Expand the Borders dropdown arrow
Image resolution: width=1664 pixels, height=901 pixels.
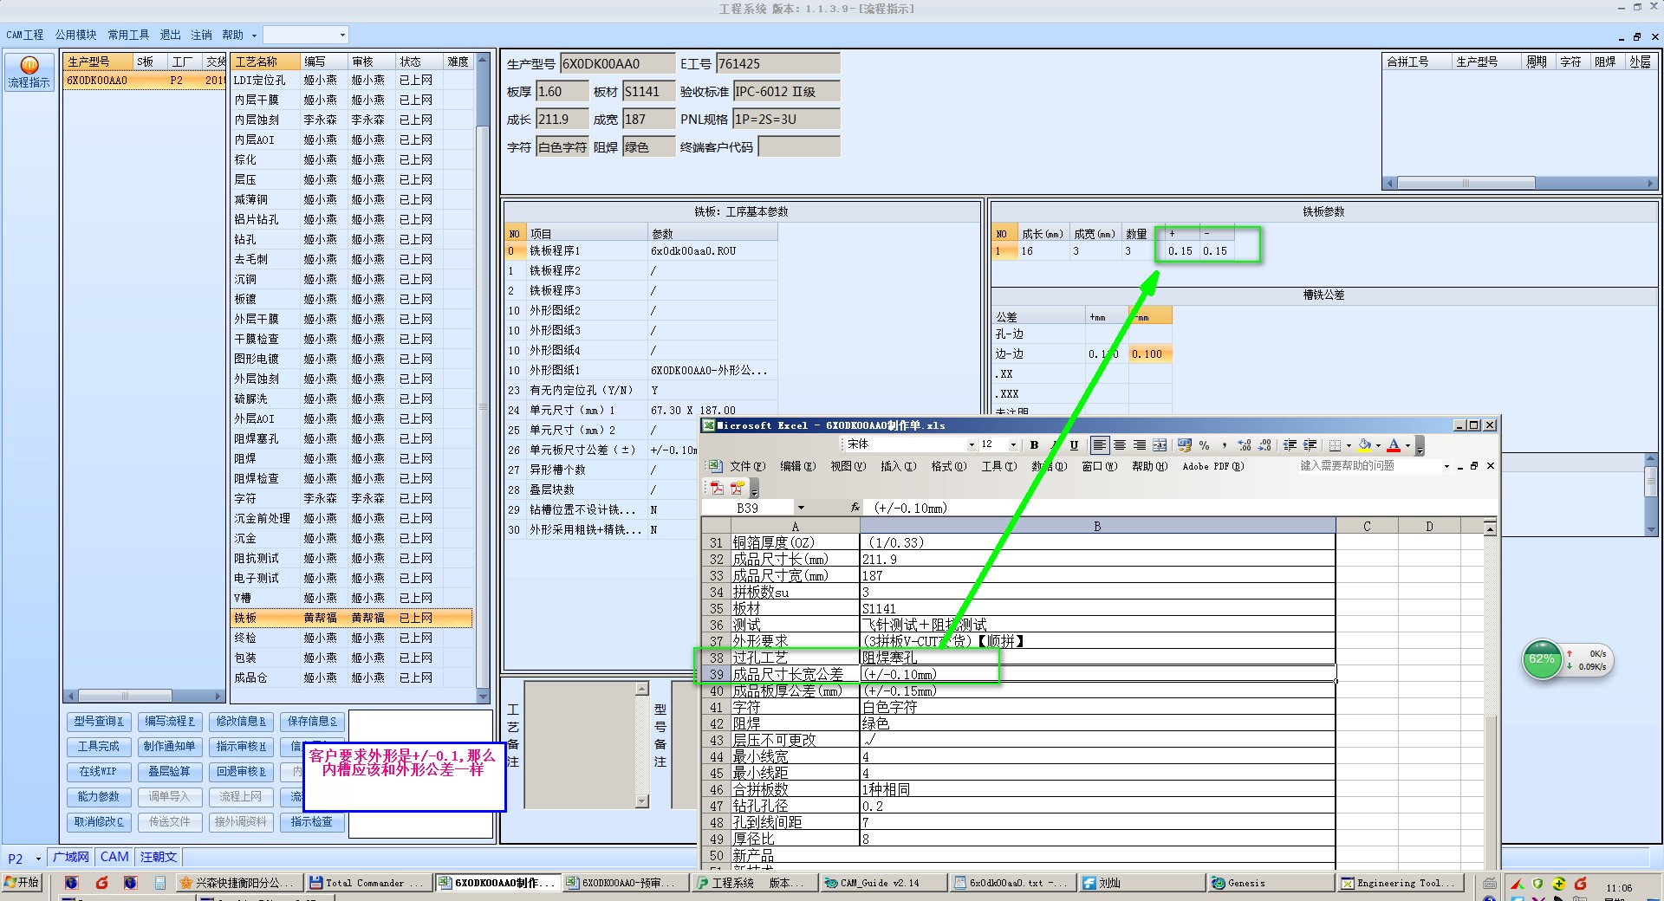(x=1349, y=445)
